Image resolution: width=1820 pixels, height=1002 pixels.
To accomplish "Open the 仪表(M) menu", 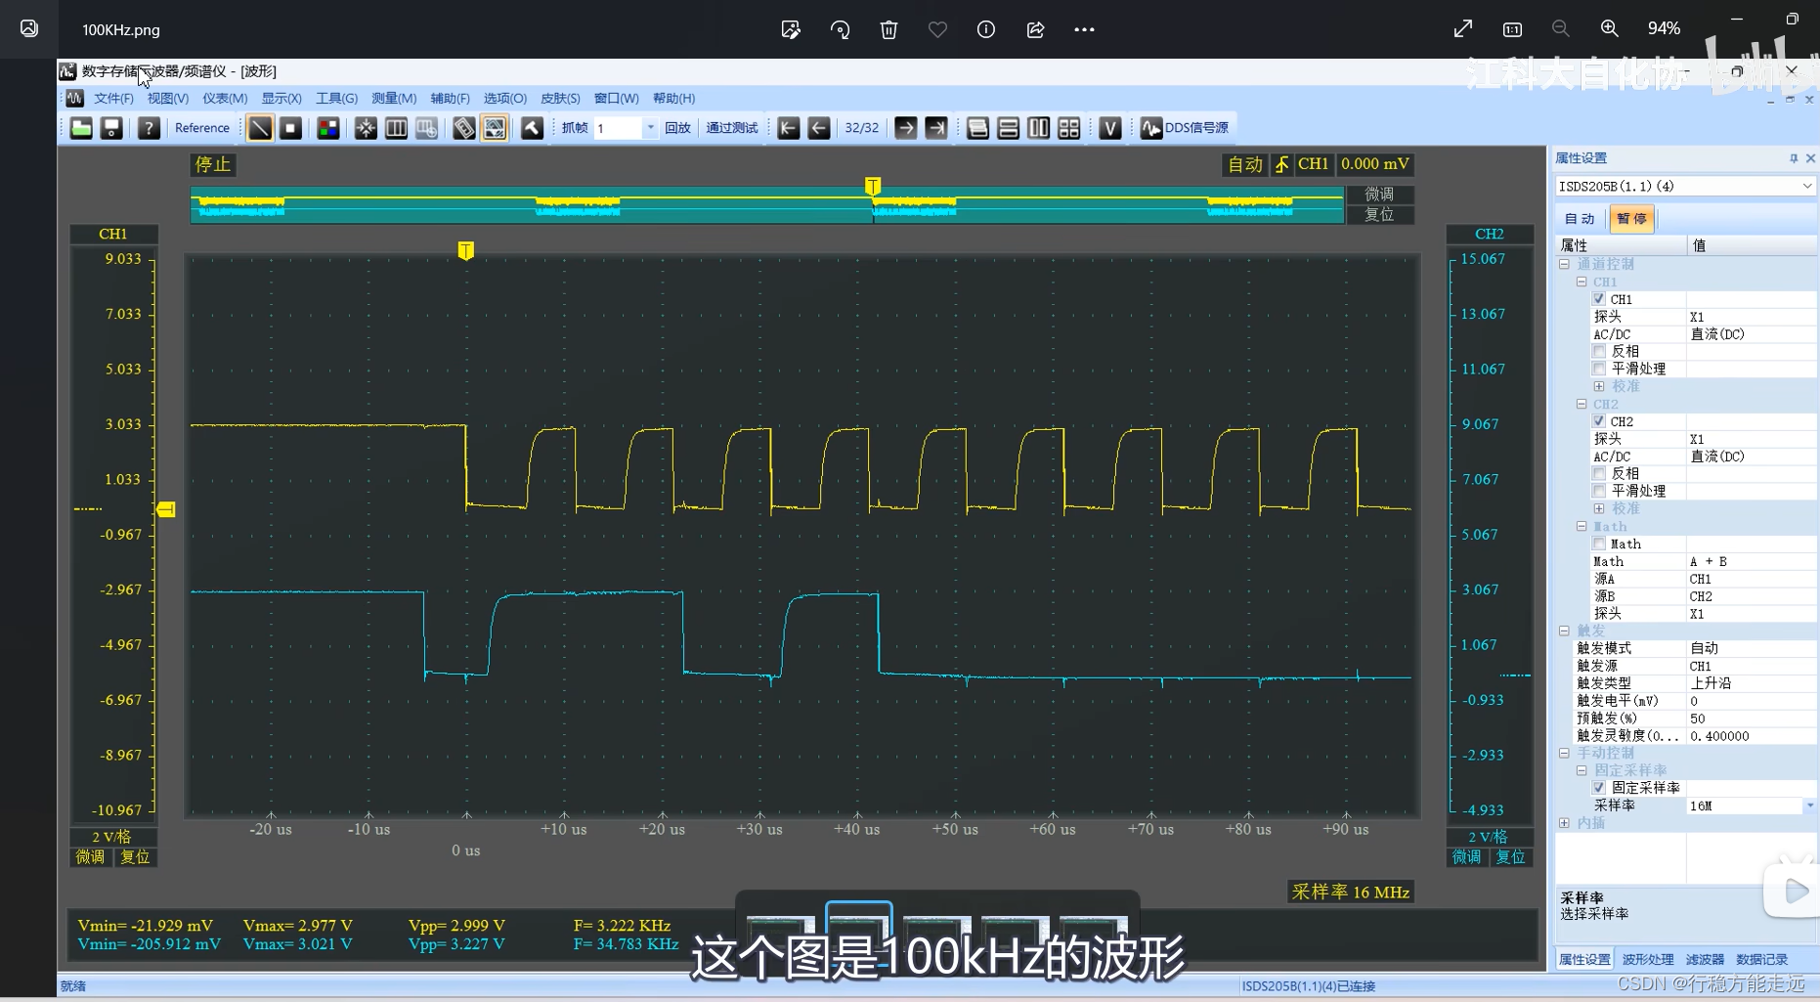I will tap(225, 99).
